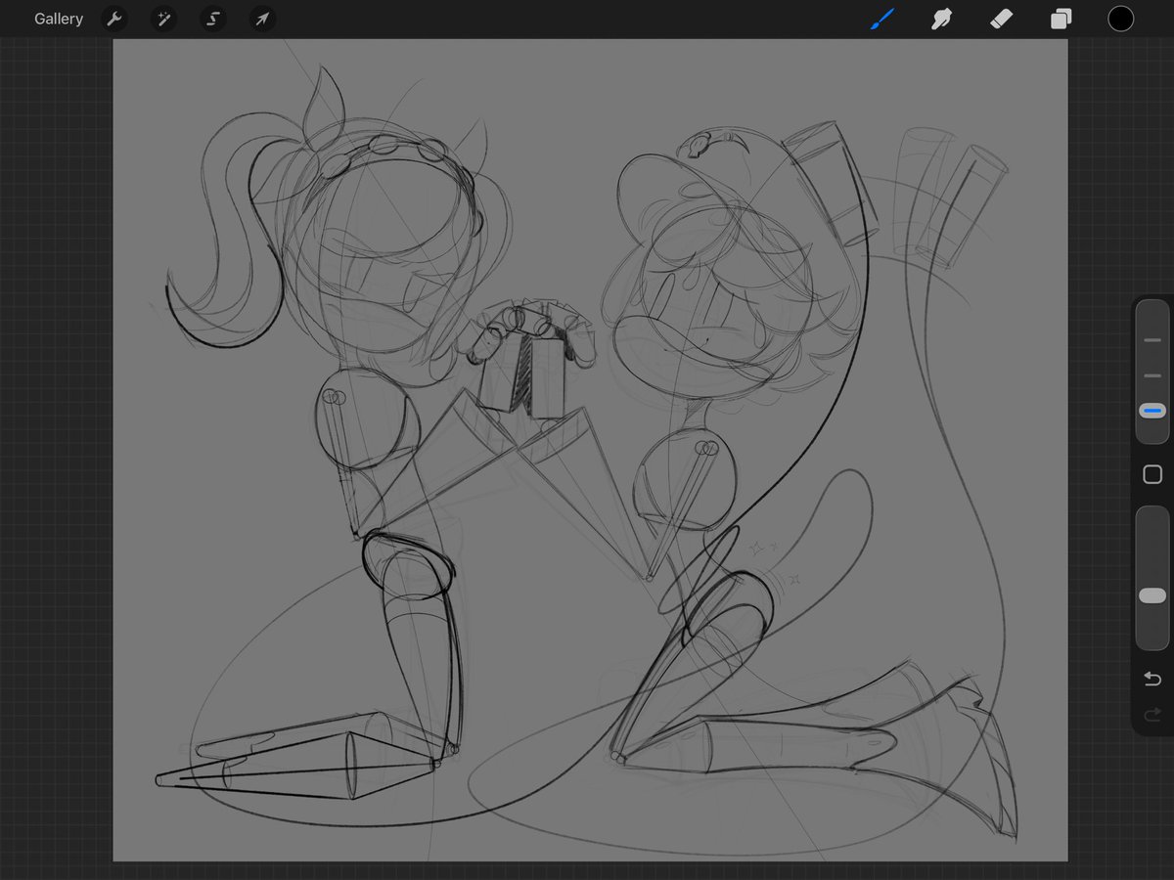Redo the last undone stroke

coord(1152,715)
